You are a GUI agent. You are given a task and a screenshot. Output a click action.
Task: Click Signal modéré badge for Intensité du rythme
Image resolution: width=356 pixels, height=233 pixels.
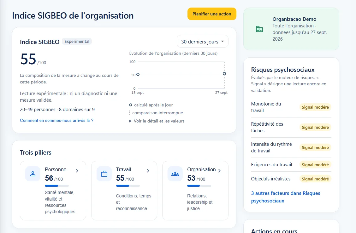315,147
